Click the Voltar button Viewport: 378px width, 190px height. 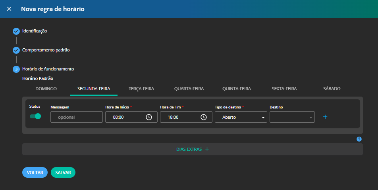(x=35, y=173)
